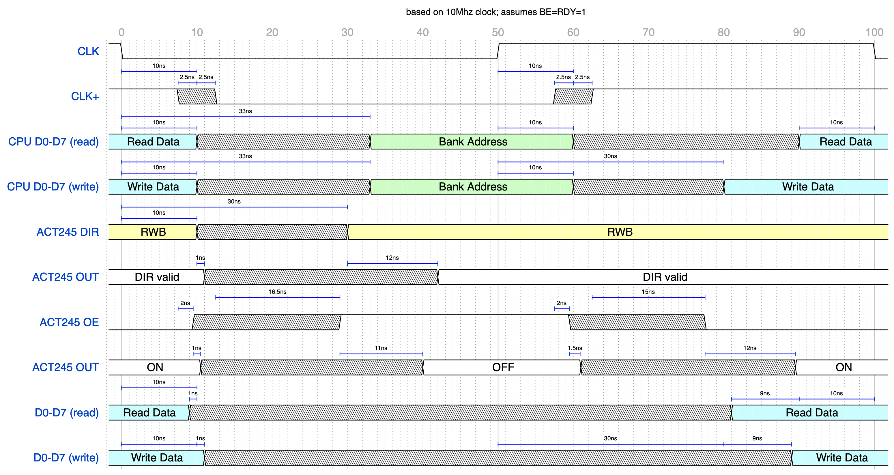Click the CLK signal label
894x475 pixels.
click(88, 51)
